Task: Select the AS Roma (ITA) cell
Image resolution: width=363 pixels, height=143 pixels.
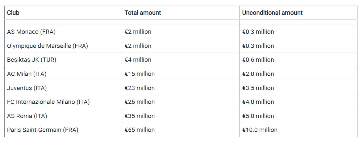Action: point(63,116)
